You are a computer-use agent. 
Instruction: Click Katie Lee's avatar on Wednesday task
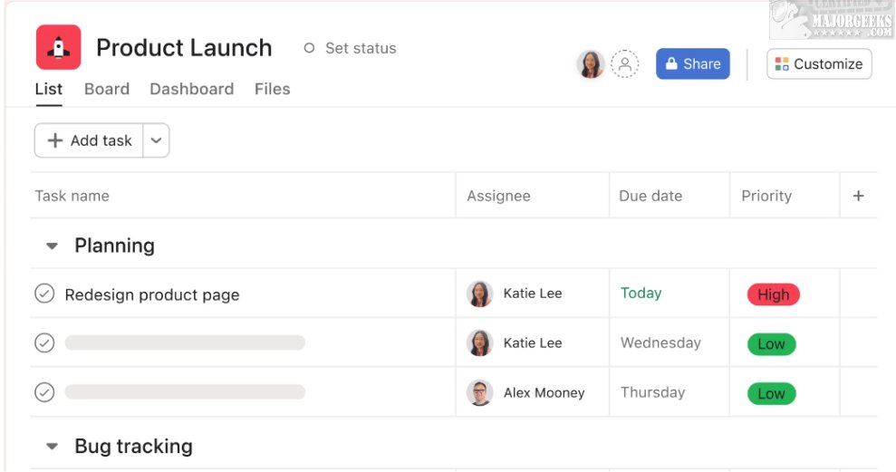tap(479, 342)
